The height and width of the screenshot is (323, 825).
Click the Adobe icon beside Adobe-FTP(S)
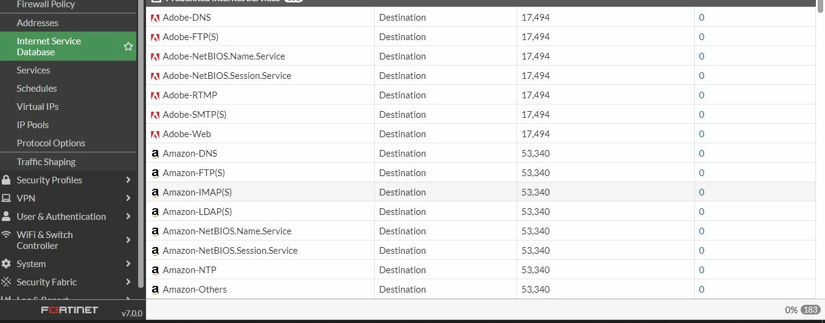click(x=155, y=37)
